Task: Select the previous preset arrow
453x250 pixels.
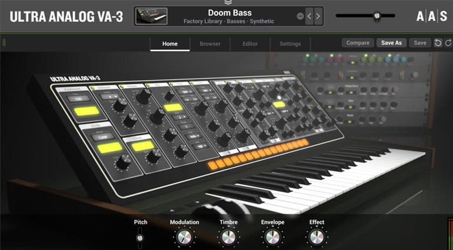Action: coord(309,16)
